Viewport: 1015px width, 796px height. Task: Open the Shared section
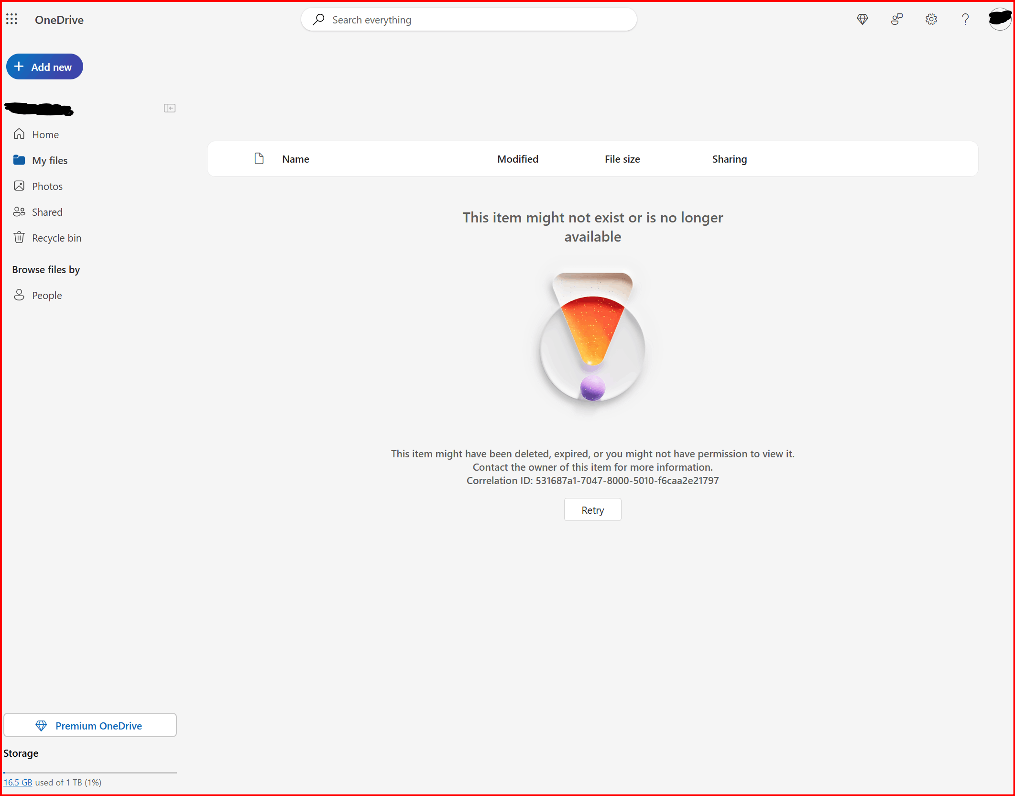click(47, 212)
